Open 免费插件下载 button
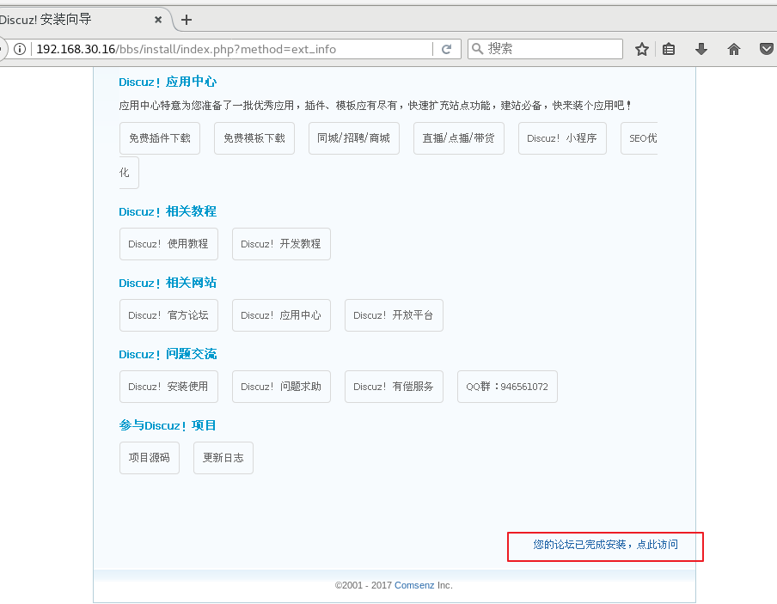 pos(160,138)
